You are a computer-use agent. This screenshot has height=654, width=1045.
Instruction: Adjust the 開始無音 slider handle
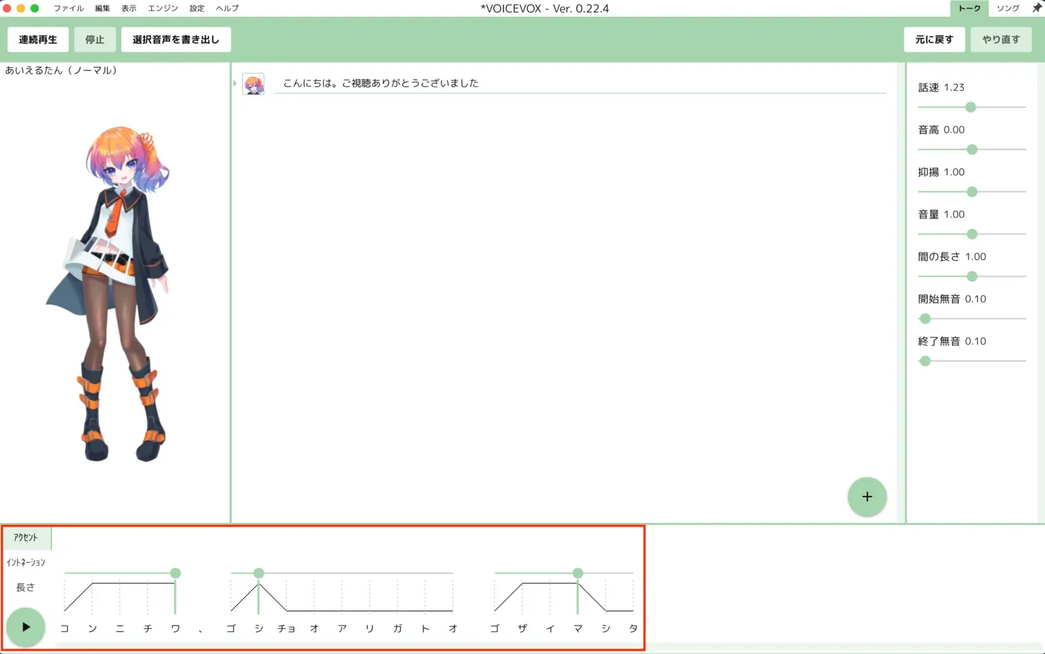coord(925,318)
